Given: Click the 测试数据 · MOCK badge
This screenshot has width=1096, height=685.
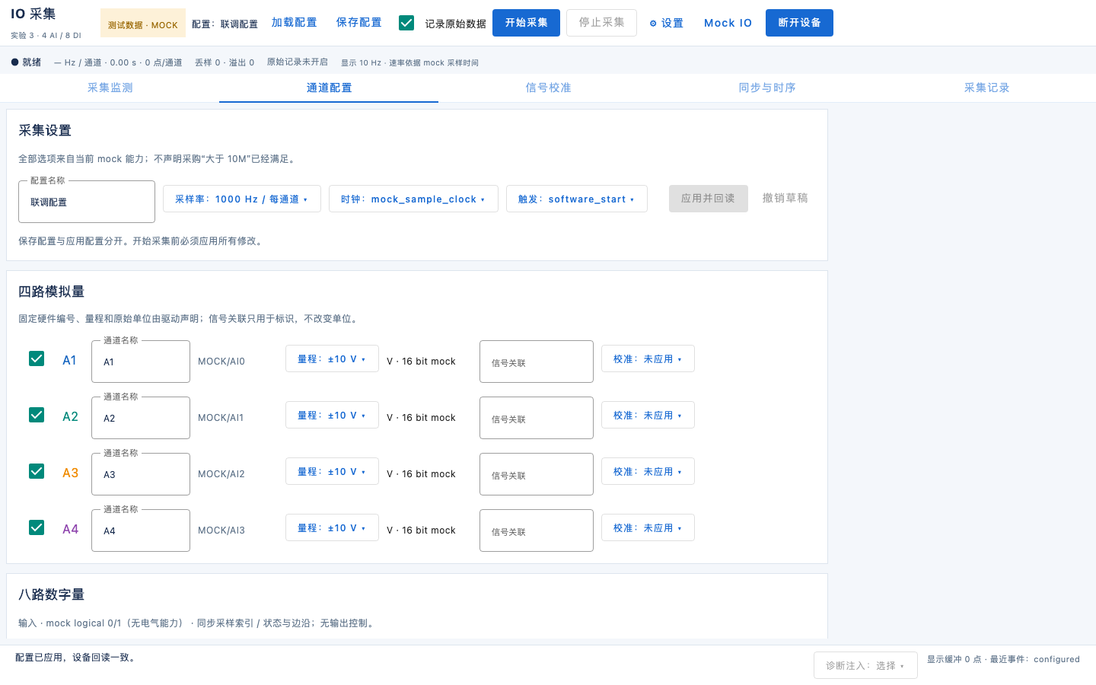Looking at the screenshot, I should click(x=143, y=24).
